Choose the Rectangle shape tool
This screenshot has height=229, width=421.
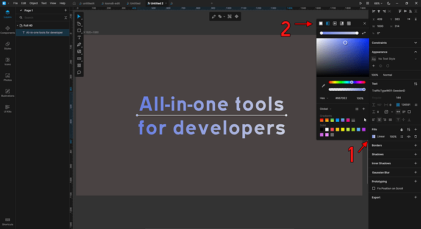79,30
